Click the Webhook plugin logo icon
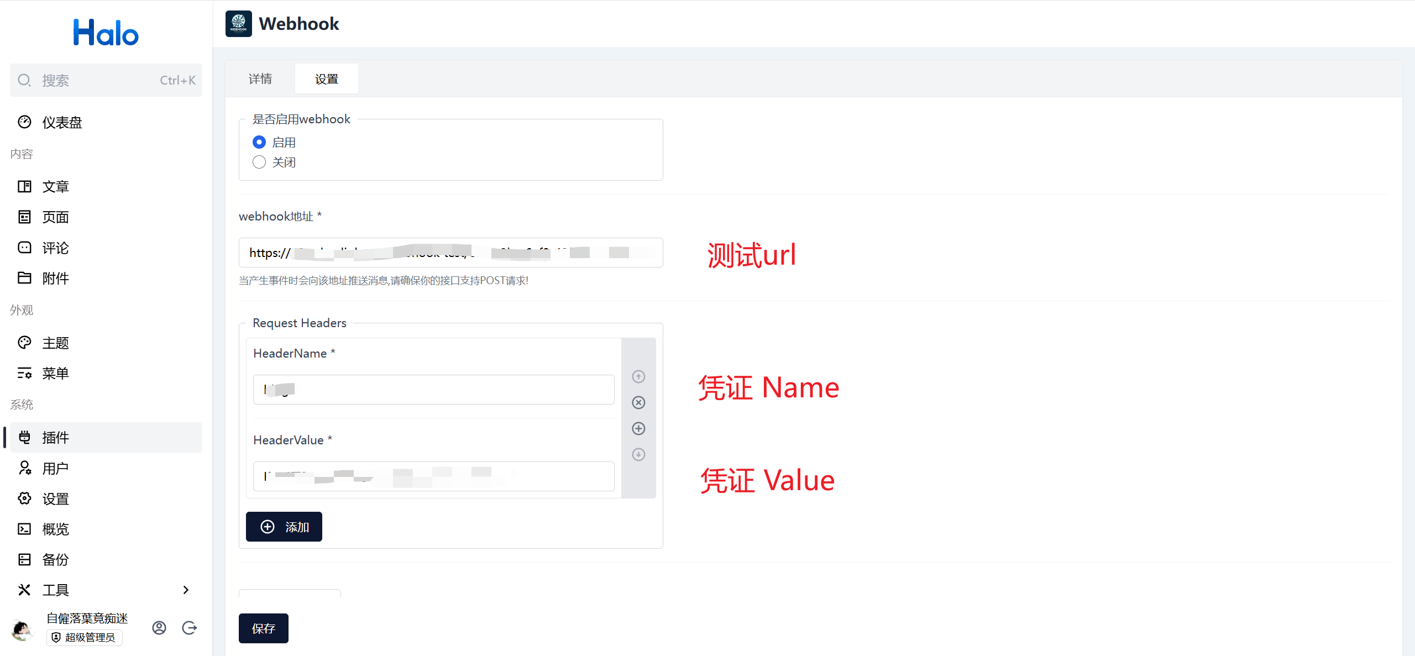Screen dimensions: 1415x656 pyautogui.click(x=238, y=24)
